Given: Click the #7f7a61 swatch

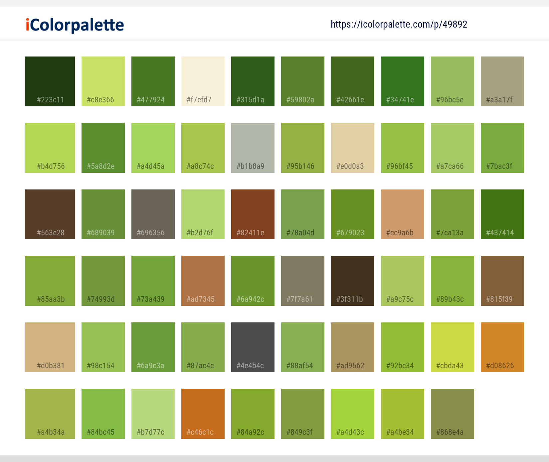Looking at the screenshot, I should (x=303, y=281).
